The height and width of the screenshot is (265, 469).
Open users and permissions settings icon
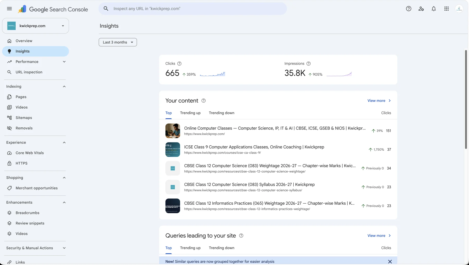tap(421, 9)
